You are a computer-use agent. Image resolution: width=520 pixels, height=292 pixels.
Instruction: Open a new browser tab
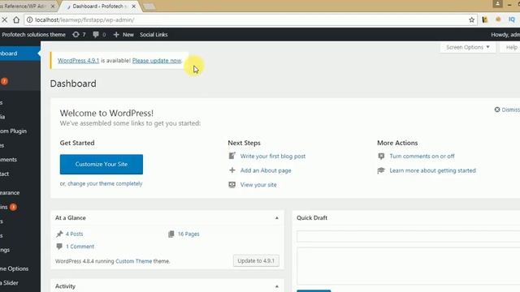tap(149, 6)
